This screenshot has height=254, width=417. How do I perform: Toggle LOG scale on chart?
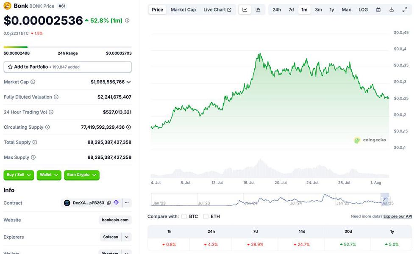tap(363, 10)
